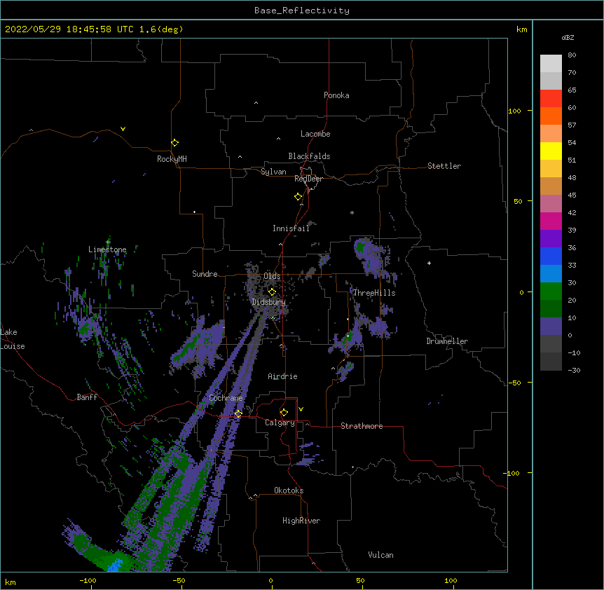This screenshot has height=590, width=604.
Task: Click the dBZ legend heading
Action: click(568, 38)
